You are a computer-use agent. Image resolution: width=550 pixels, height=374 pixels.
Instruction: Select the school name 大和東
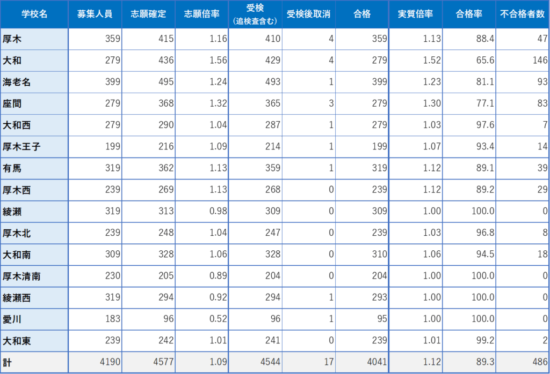(x=17, y=341)
